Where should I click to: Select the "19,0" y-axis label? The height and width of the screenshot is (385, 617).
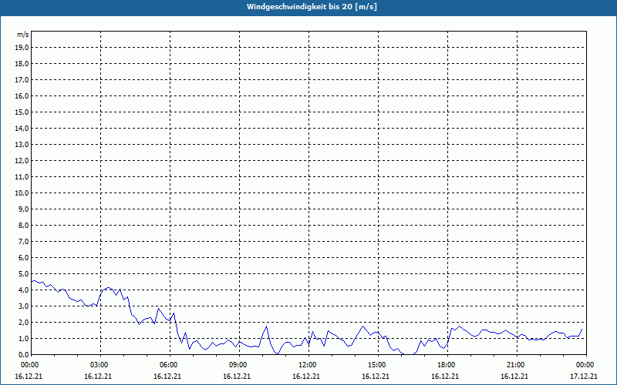[x=22, y=48]
